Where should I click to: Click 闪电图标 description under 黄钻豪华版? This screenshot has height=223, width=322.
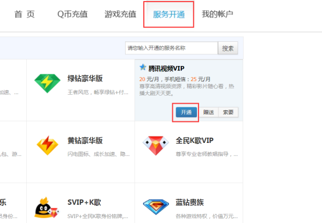[x=99, y=154]
